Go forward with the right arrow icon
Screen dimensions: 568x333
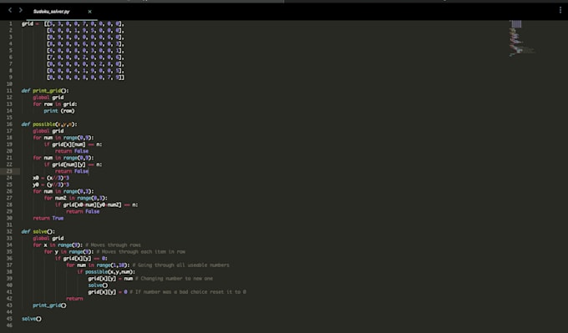[20, 10]
